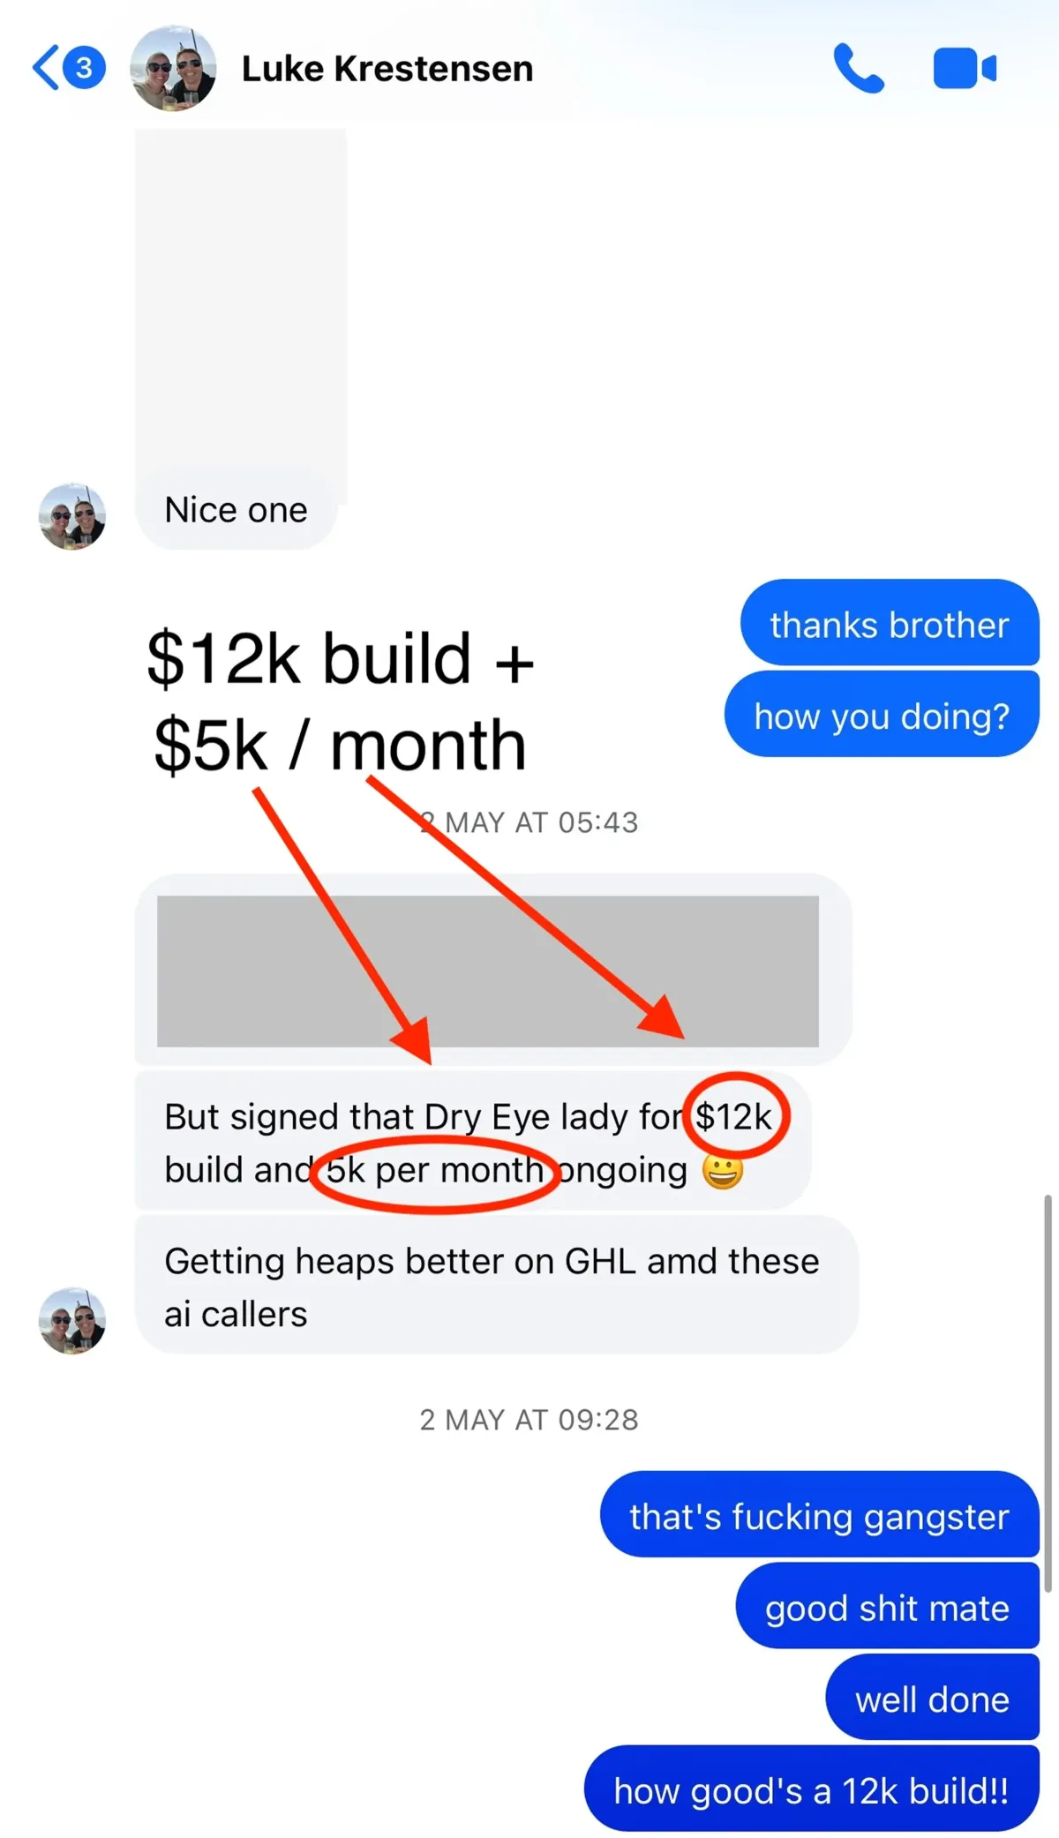
Task: Click the conversation scrollbar thumb
Action: click(1048, 1394)
